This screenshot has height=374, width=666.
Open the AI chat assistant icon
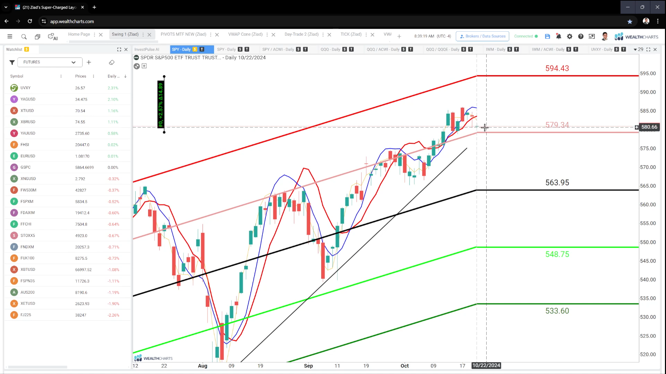pyautogui.click(x=52, y=36)
